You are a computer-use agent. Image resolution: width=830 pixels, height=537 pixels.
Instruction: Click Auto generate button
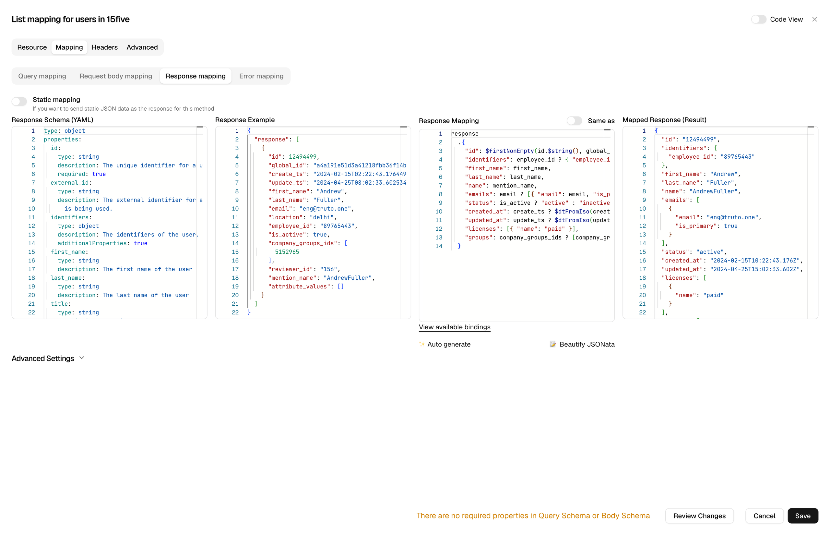(x=445, y=344)
